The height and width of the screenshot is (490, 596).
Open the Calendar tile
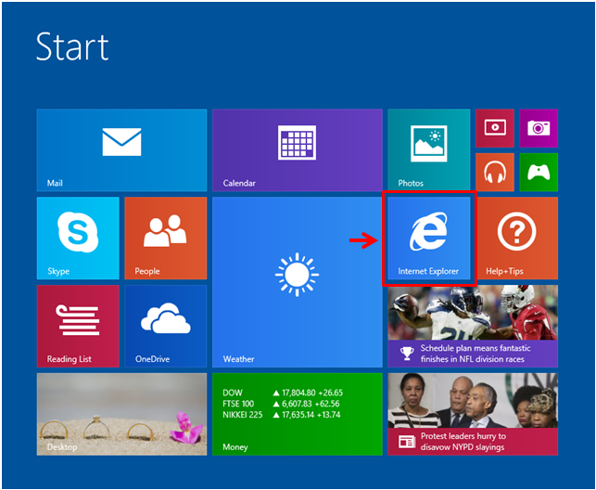point(298,150)
